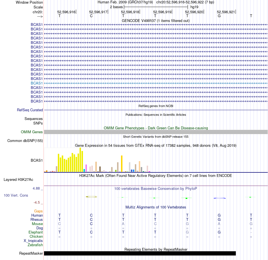Click the cyan GTEx expression bar

point(84,170)
